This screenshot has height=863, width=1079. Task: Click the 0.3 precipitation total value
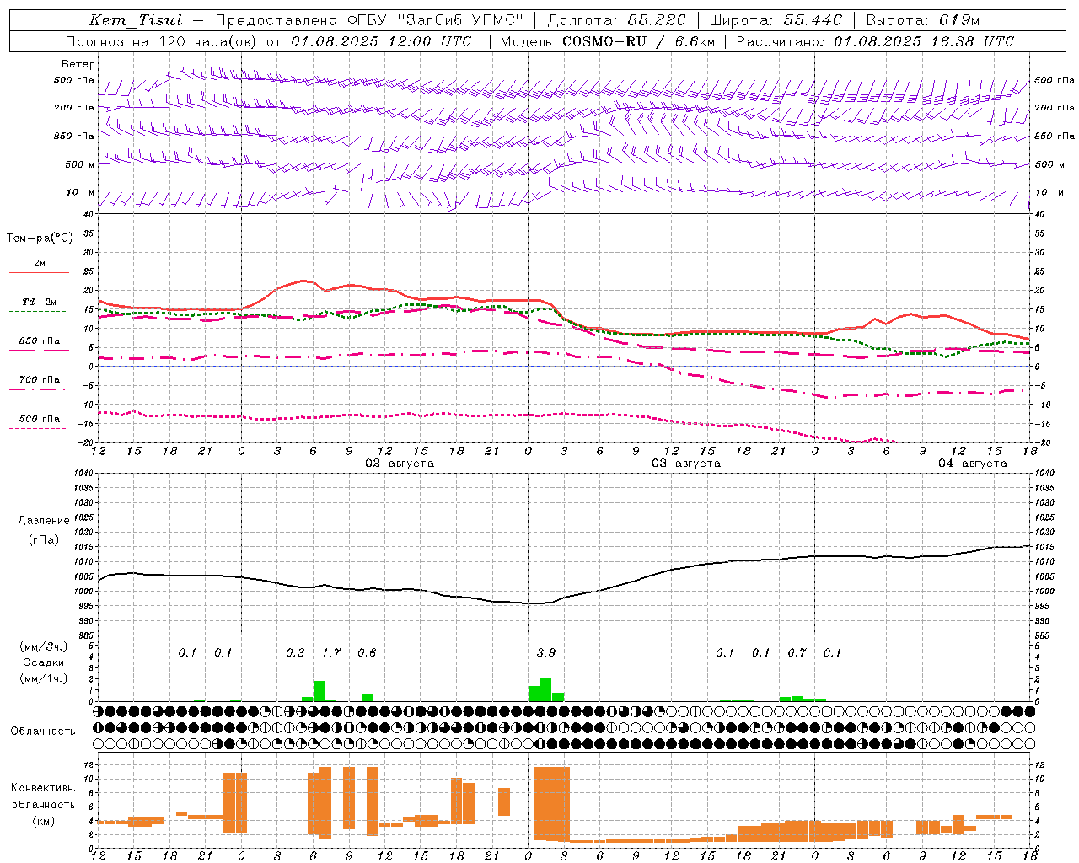295,652
